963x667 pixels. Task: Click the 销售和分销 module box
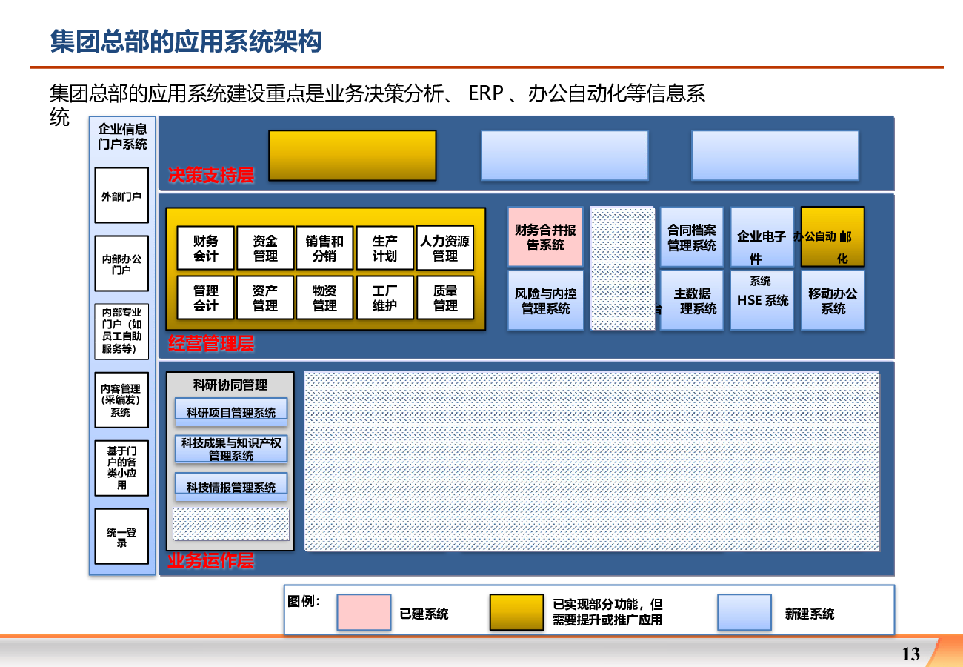(x=324, y=248)
